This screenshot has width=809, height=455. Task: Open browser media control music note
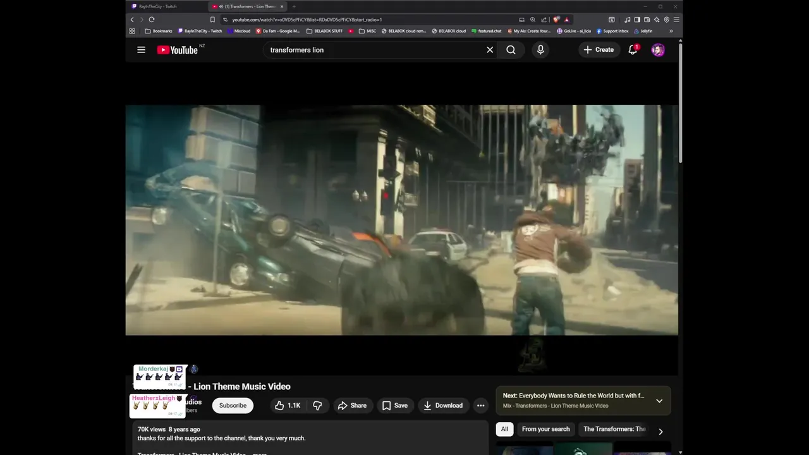pos(627,20)
